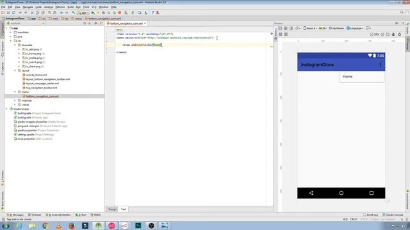Click the Zoom in icon in Preview
410x230 pixels.
pos(382,34)
